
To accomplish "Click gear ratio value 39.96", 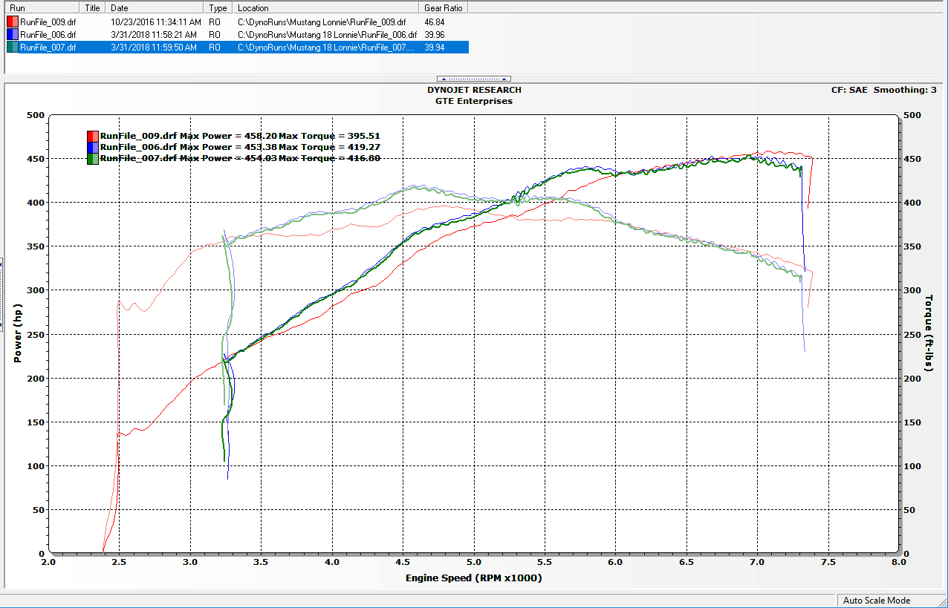I will (x=435, y=35).
